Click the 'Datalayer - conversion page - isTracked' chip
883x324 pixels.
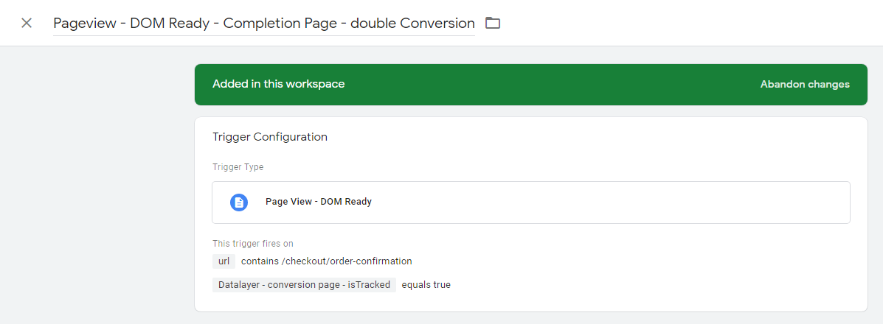click(304, 285)
